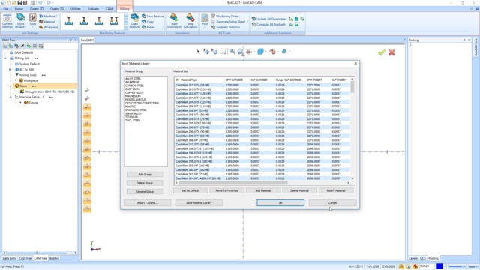Click Delete Group button
This screenshot has width=480, height=270.
click(x=145, y=183)
